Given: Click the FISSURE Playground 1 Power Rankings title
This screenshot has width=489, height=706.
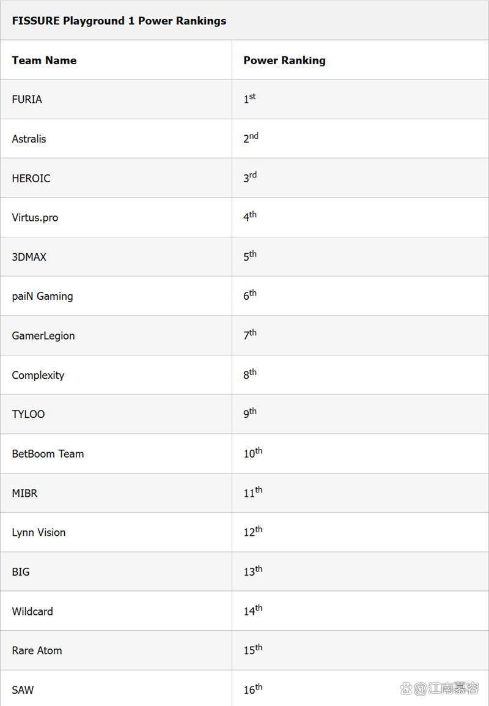Looking at the screenshot, I should click(119, 21).
